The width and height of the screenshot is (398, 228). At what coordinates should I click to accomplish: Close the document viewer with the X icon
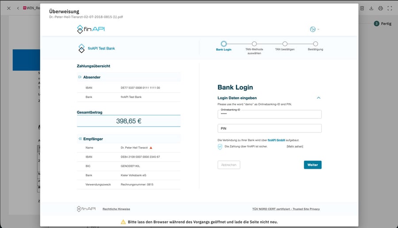click(9, 8)
